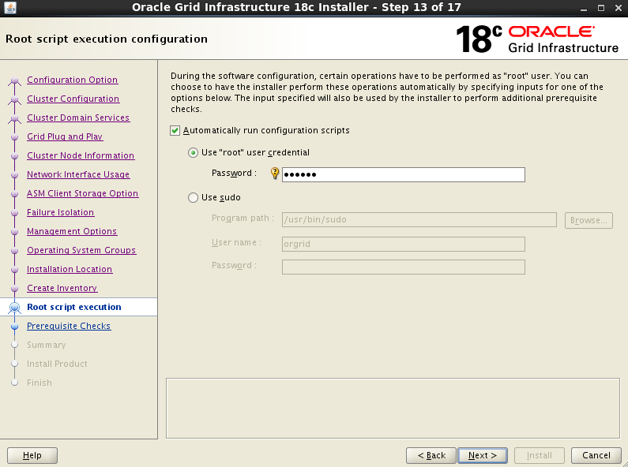This screenshot has height=467, width=628.
Task: Select Use "root" user credential option
Action: 193,153
